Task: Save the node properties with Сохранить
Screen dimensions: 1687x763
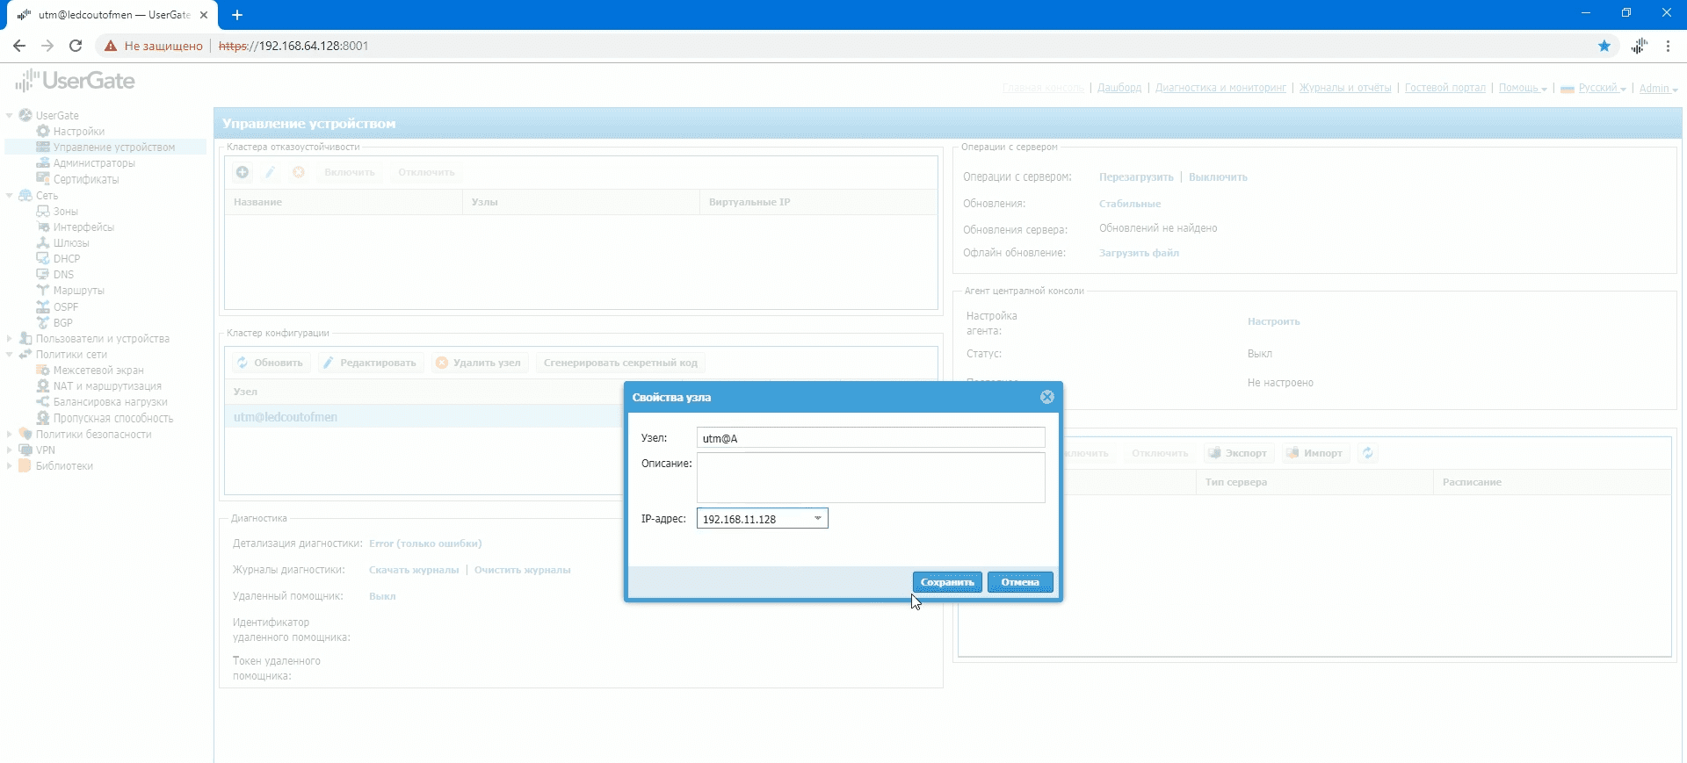Action: pos(947,582)
